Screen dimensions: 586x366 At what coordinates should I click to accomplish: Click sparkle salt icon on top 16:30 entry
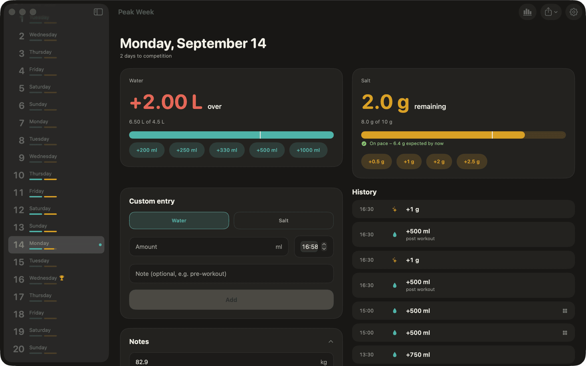pyautogui.click(x=395, y=209)
